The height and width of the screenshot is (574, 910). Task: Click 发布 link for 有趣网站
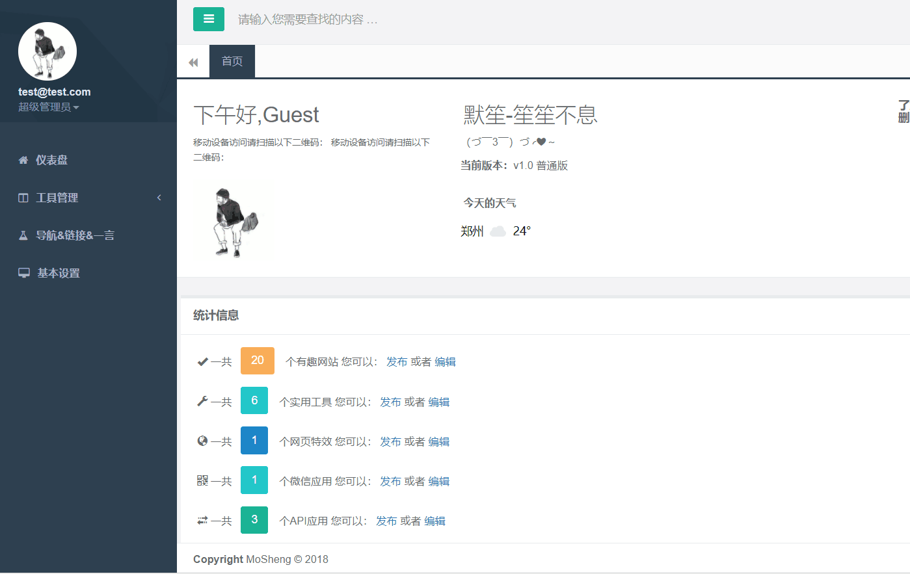pos(397,362)
